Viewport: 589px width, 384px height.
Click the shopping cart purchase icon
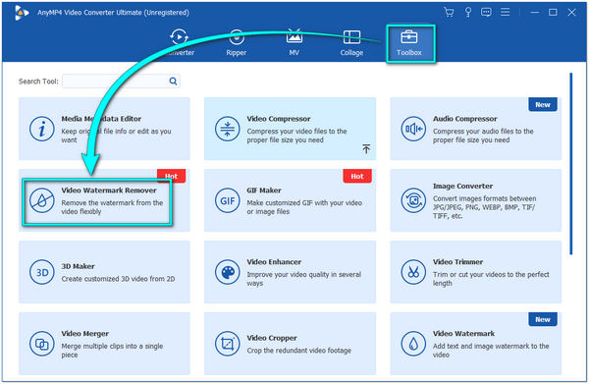pos(449,12)
